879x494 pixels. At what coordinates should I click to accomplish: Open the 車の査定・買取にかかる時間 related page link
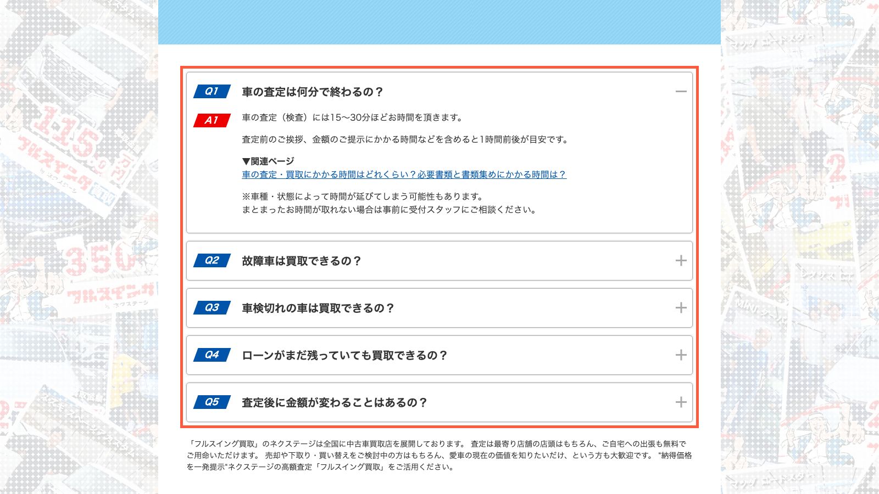coord(404,175)
